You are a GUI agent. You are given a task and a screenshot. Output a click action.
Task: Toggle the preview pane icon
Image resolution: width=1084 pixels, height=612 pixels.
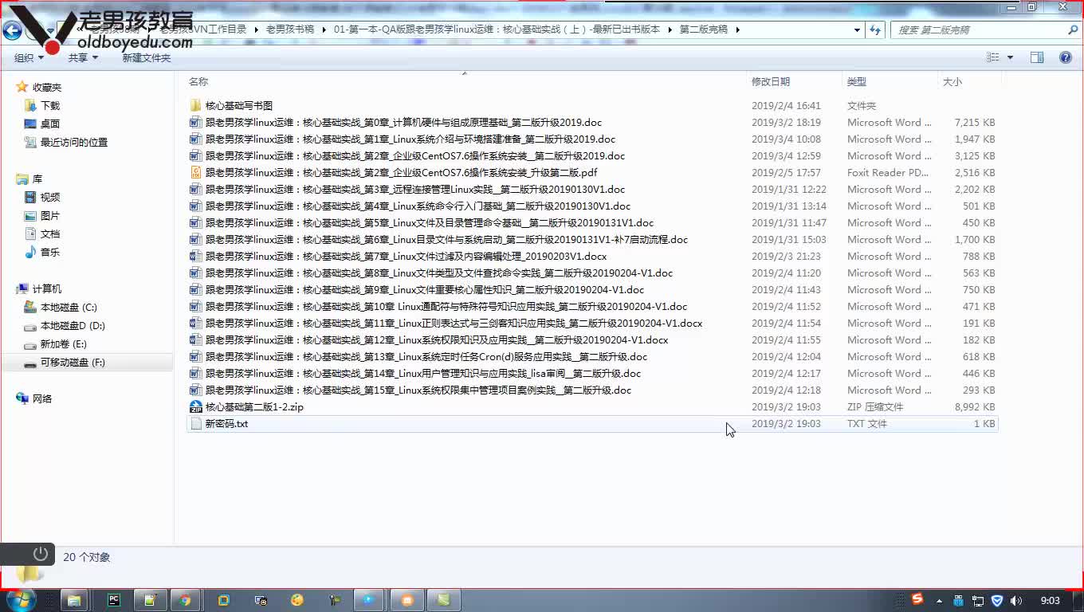pos(1036,57)
